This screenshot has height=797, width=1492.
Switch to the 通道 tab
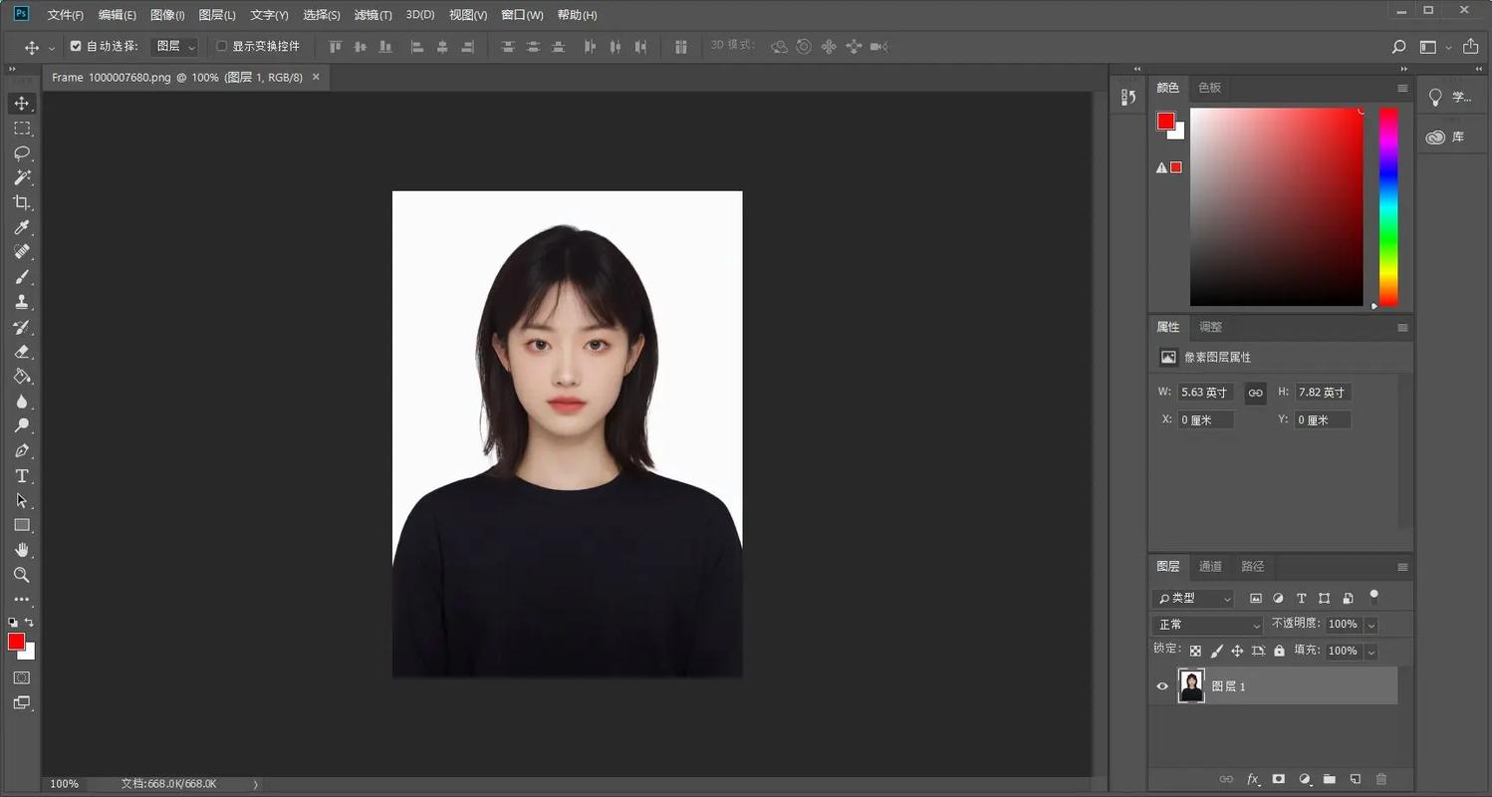point(1210,566)
